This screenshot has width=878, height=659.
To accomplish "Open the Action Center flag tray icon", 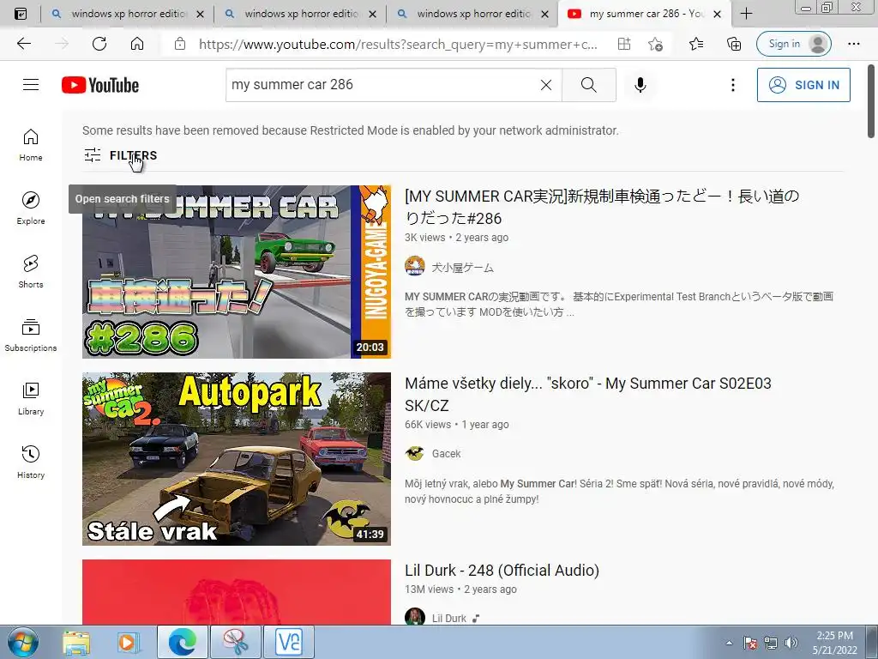I will click(x=750, y=643).
